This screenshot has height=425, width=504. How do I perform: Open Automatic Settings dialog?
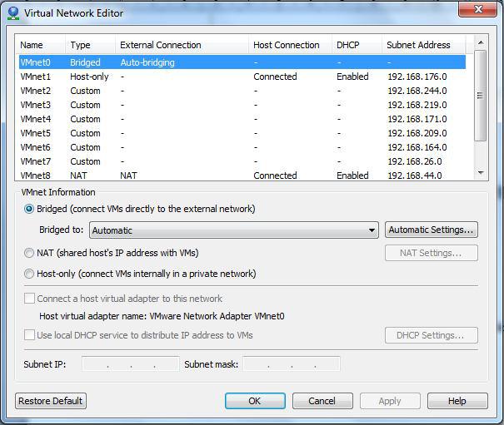(432, 230)
